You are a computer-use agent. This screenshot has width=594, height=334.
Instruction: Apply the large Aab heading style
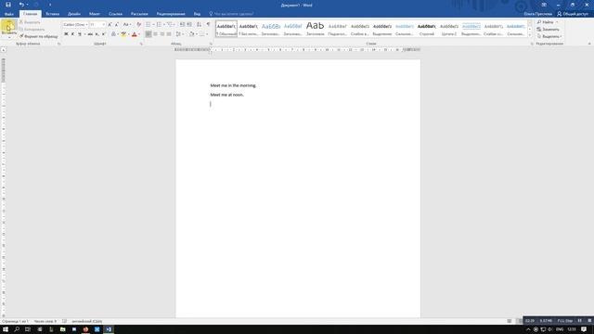click(x=316, y=29)
